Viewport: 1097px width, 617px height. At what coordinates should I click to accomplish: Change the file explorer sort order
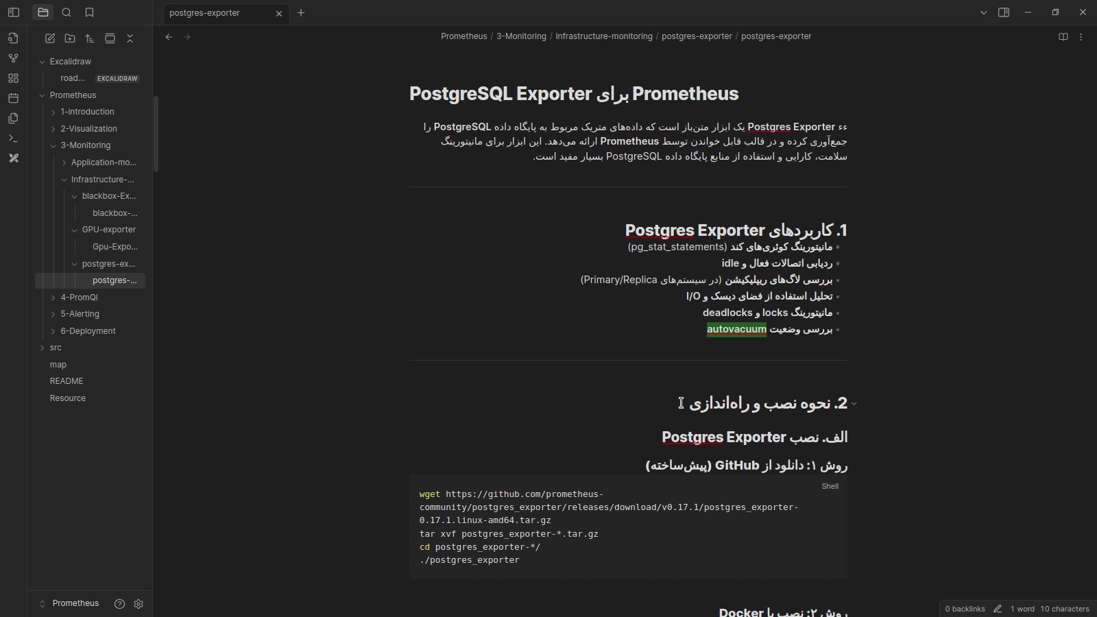(90, 38)
